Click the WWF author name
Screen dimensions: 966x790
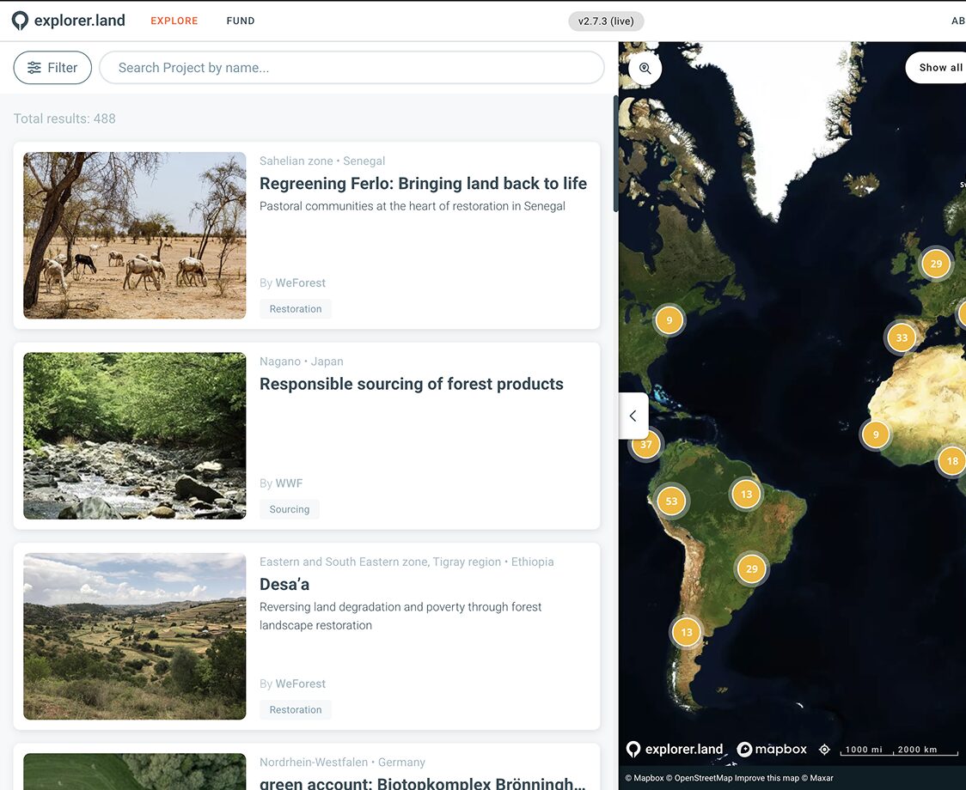pyautogui.click(x=289, y=483)
